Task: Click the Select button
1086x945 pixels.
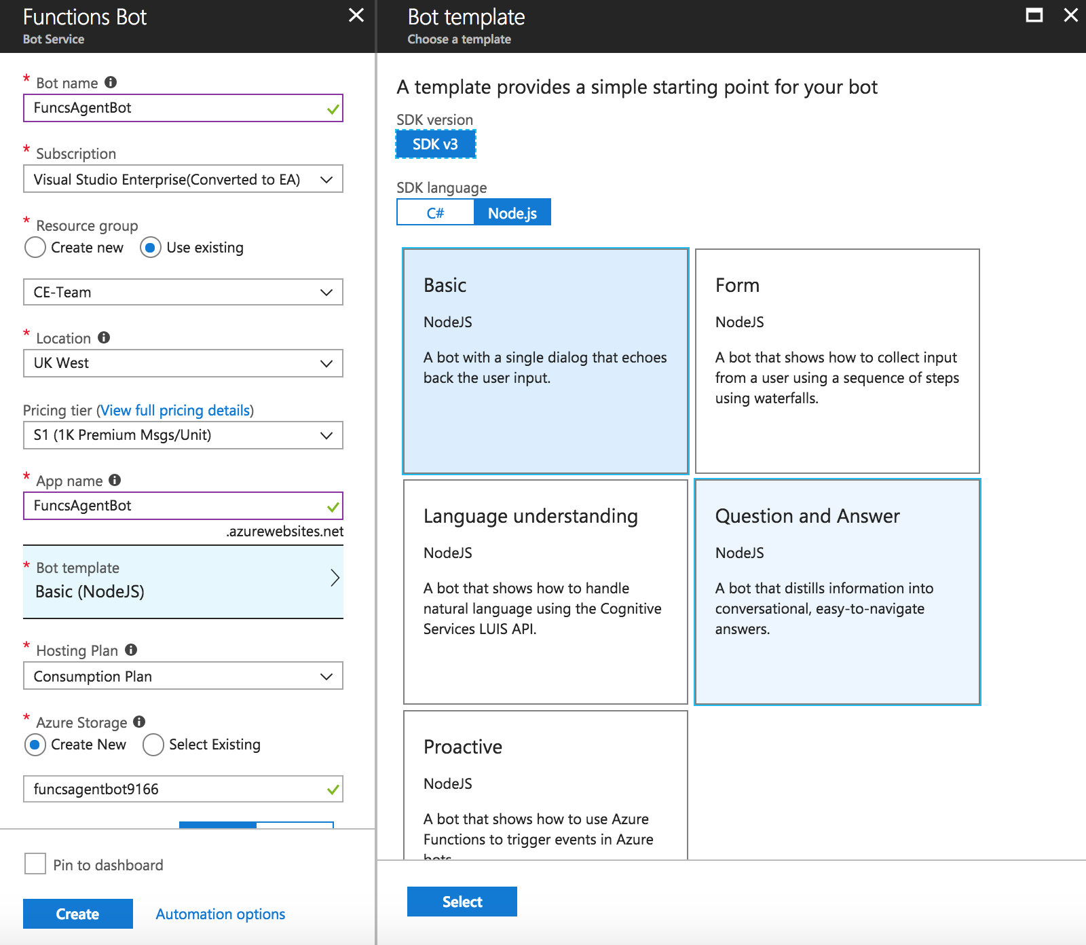Action: [x=462, y=902]
